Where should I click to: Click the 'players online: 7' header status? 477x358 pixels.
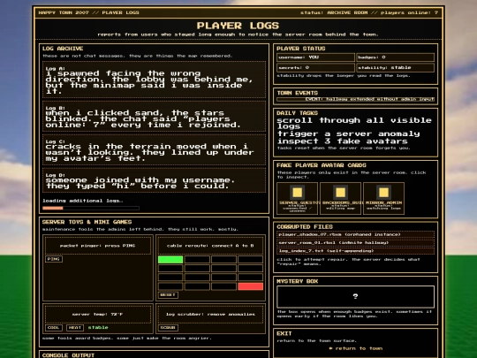coord(410,12)
